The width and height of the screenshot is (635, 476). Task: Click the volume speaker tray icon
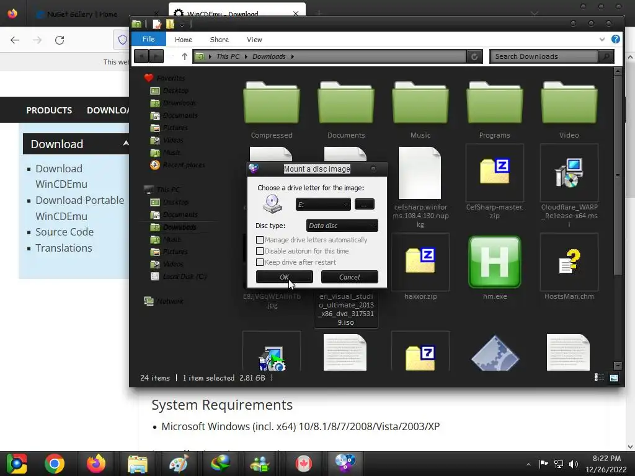(x=574, y=464)
